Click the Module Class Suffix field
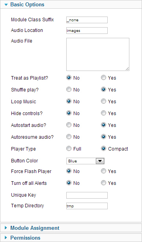This screenshot has width=142, height=242. click(x=87, y=20)
